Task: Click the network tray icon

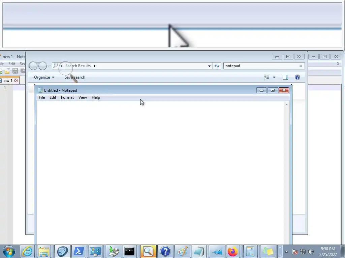Action: [303, 252]
